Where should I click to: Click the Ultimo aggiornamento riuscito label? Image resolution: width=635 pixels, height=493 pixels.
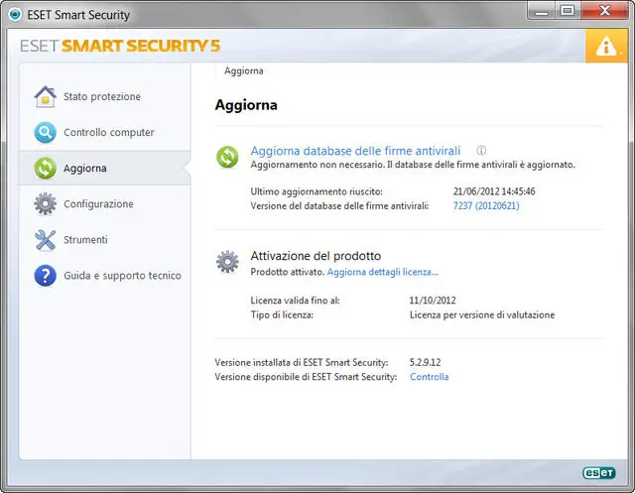(x=317, y=191)
